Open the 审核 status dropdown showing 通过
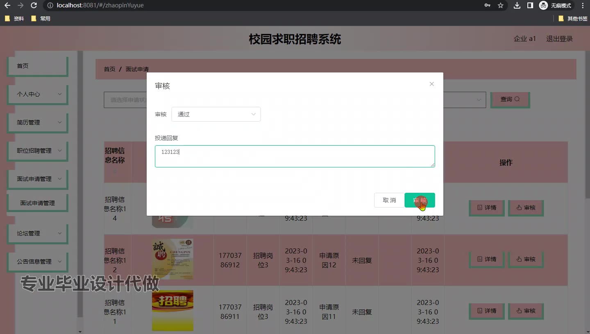Image resolution: width=590 pixels, height=334 pixels. pyautogui.click(x=216, y=114)
